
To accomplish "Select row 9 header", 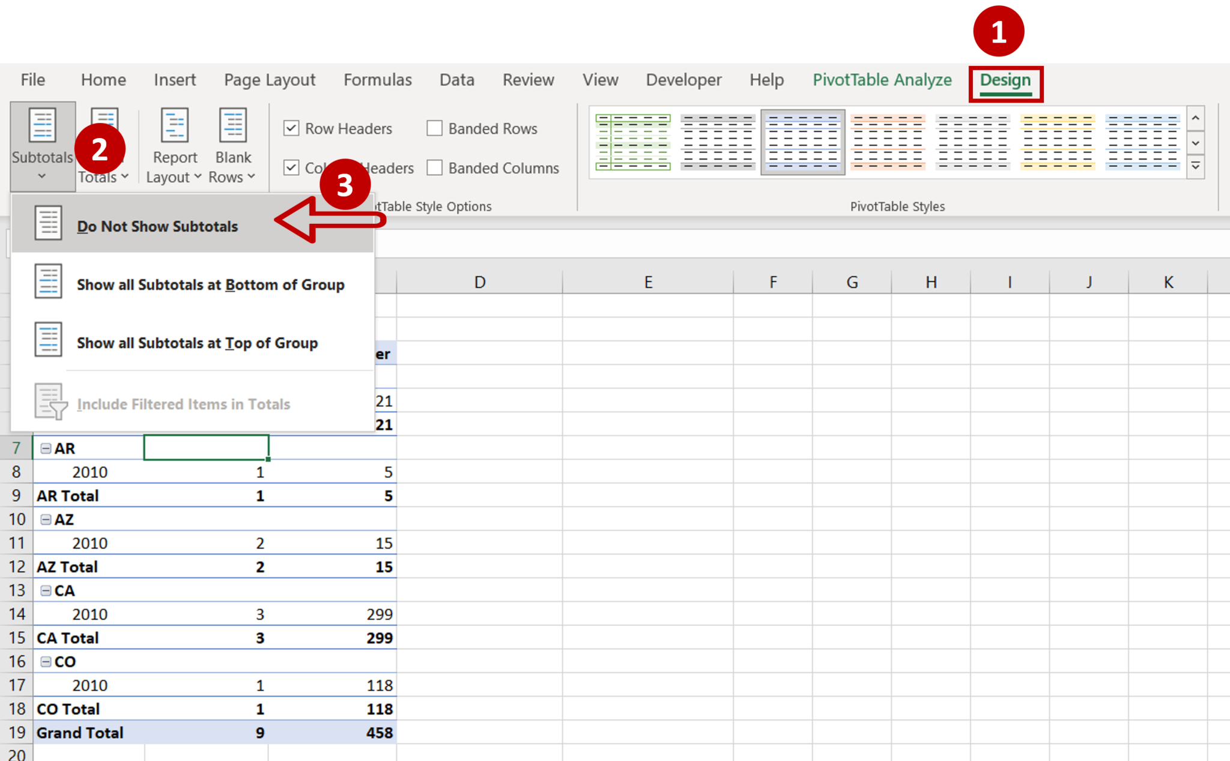I will point(16,496).
